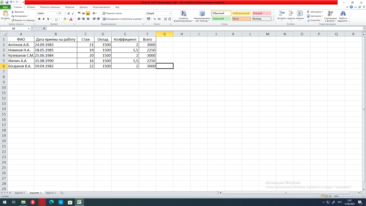Decrease font size with the small A icon
Viewport: 366px width, 206px height.
tap(73, 13)
